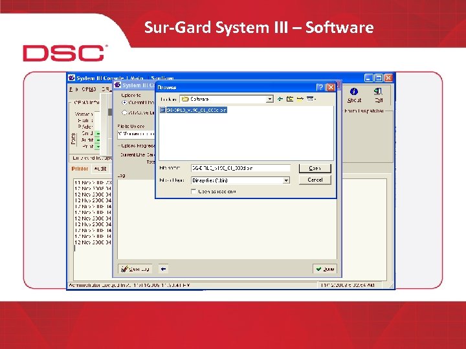
Task: Go up one folder level in Browse
Action: (x=290, y=99)
